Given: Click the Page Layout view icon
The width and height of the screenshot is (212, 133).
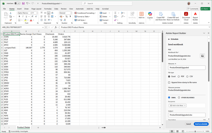Looking at the screenshot, I should point(178,131).
